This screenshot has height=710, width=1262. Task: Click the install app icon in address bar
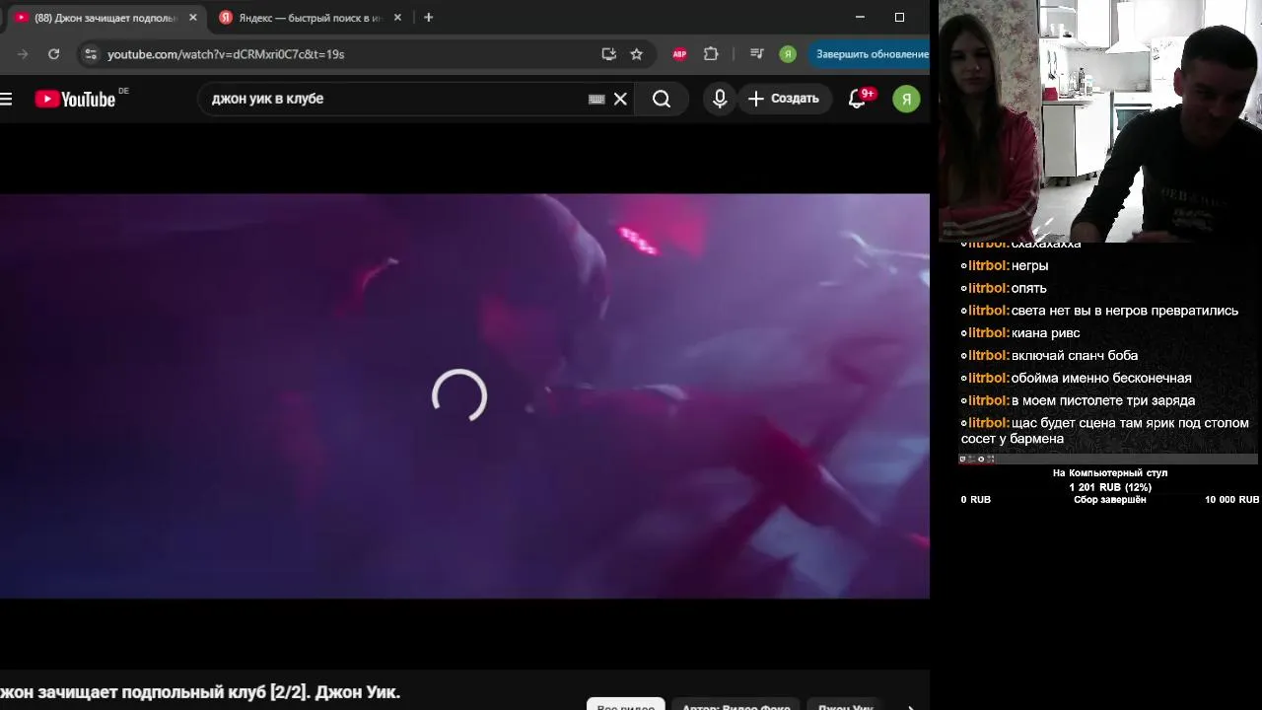coord(608,54)
